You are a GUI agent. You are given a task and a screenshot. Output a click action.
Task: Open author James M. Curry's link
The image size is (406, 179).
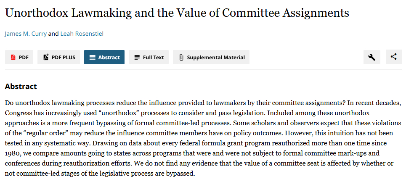click(x=26, y=34)
